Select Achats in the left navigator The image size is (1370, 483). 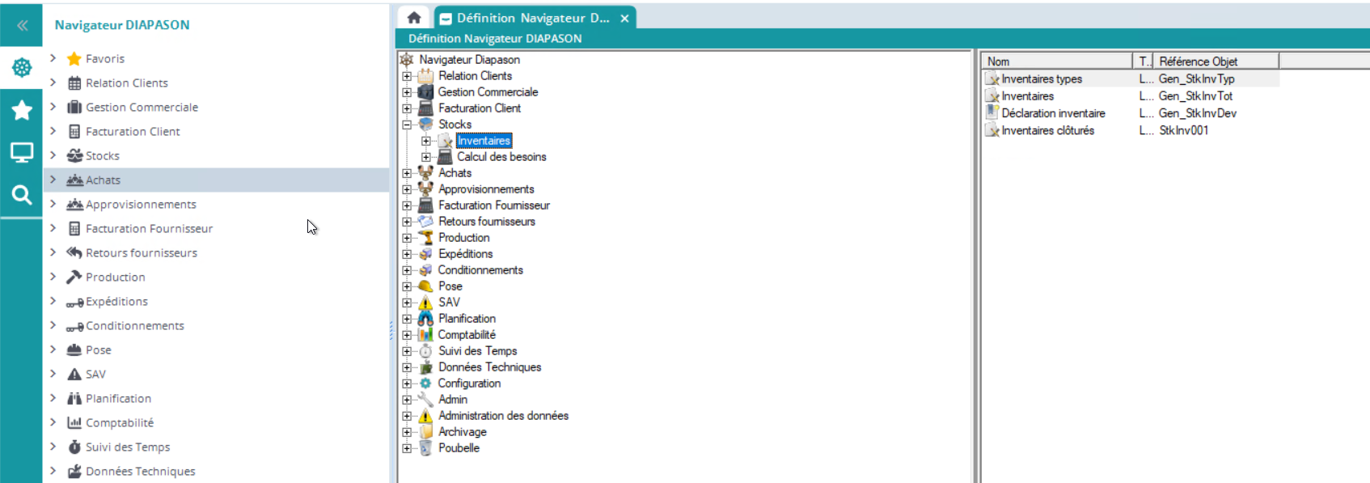coord(103,180)
